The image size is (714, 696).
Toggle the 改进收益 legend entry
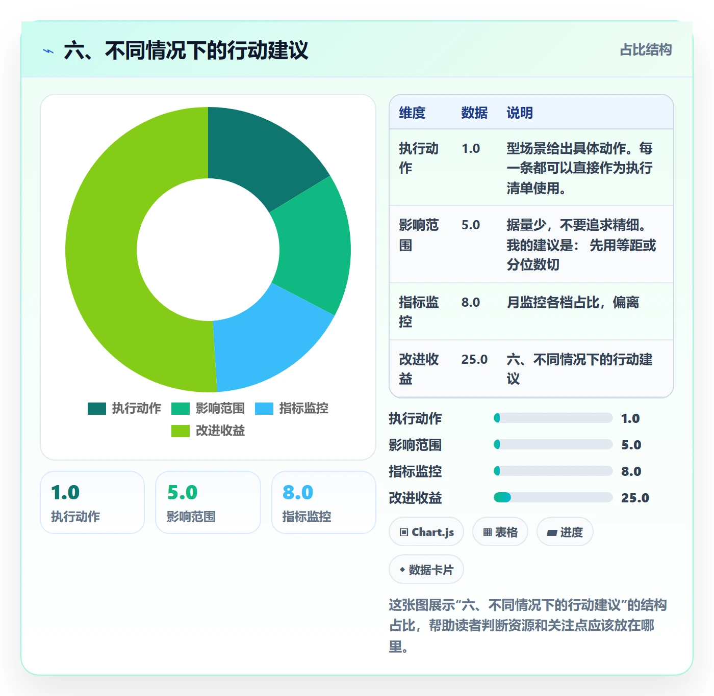click(208, 431)
